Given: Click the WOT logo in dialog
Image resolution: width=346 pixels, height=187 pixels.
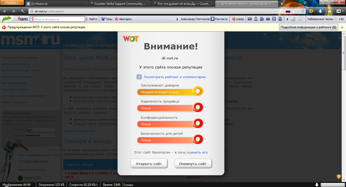Looking at the screenshot, I should (x=131, y=39).
